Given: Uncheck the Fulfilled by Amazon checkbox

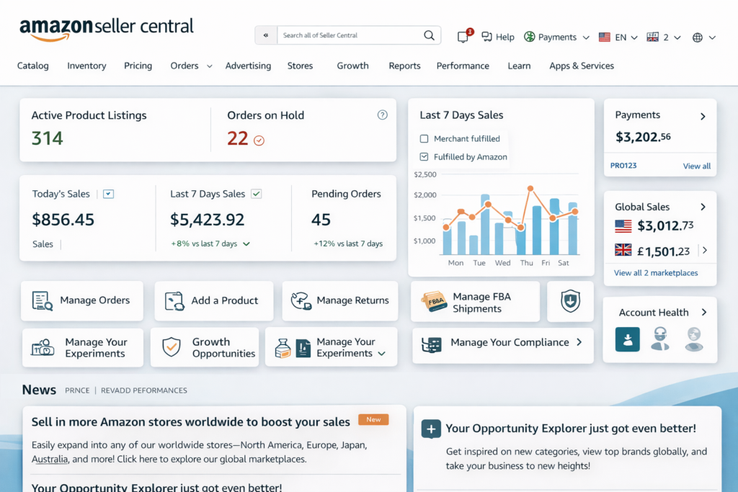Looking at the screenshot, I should click(x=424, y=156).
